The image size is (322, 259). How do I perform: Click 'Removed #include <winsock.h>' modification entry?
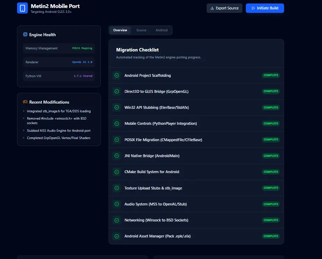click(x=57, y=121)
